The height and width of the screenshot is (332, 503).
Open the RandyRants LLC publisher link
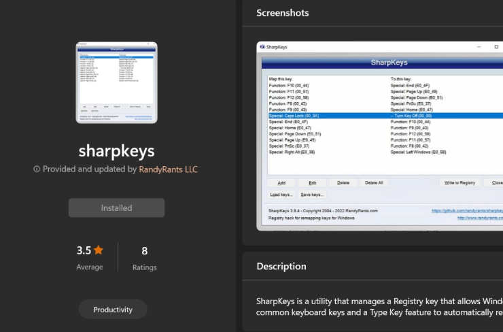(168, 169)
